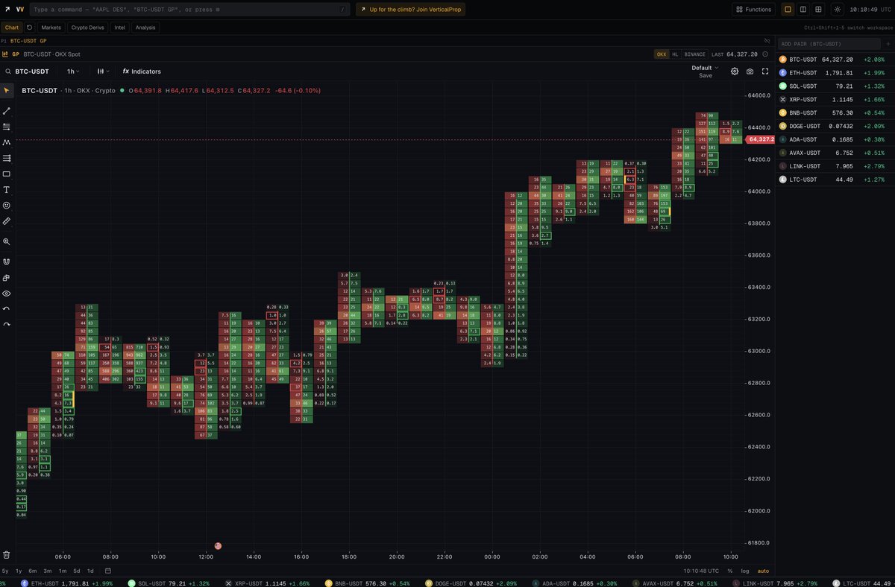This screenshot has height=587, width=895.
Task: Select the two-column split layout
Action: 803,10
